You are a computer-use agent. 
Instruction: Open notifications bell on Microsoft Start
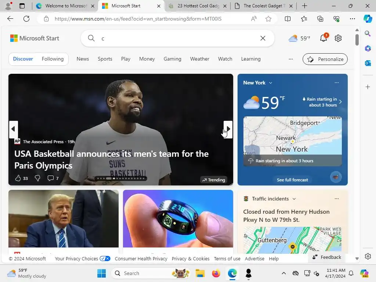coord(324,38)
